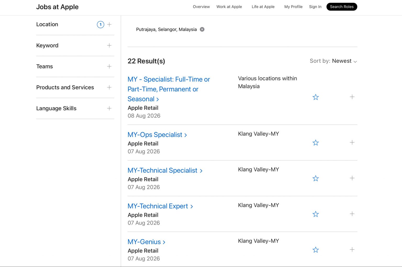Viewport: 402px width, 267px height.
Task: Click the 07 Aug 2026 date under MY-Genius
Action: click(x=144, y=259)
